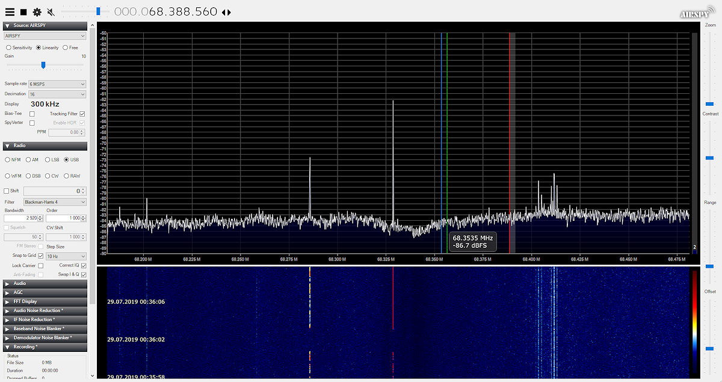Image resolution: width=722 pixels, height=382 pixels.
Task: Click the frequency step arrows icon
Action: (226, 12)
